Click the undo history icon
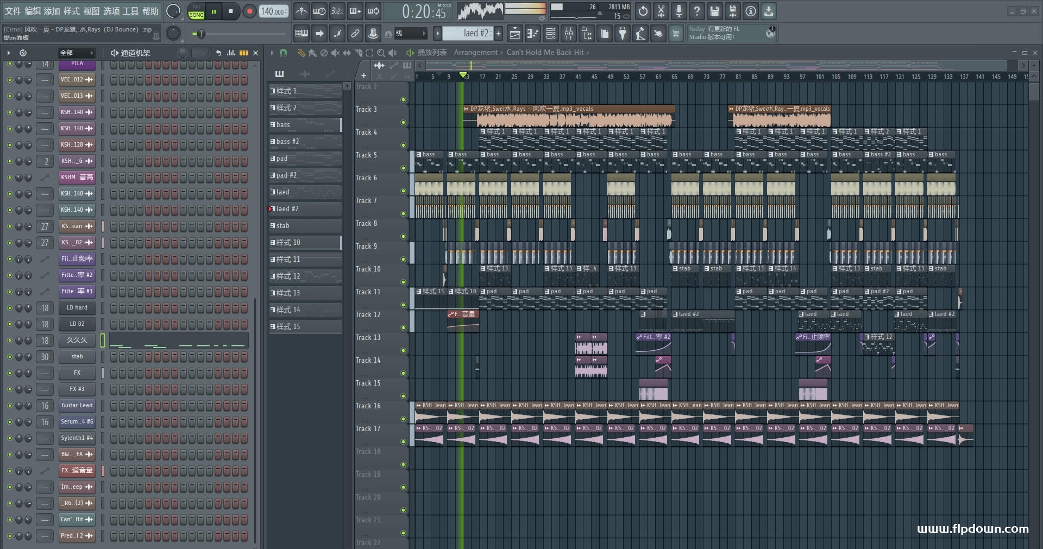1043x549 pixels. (x=643, y=11)
